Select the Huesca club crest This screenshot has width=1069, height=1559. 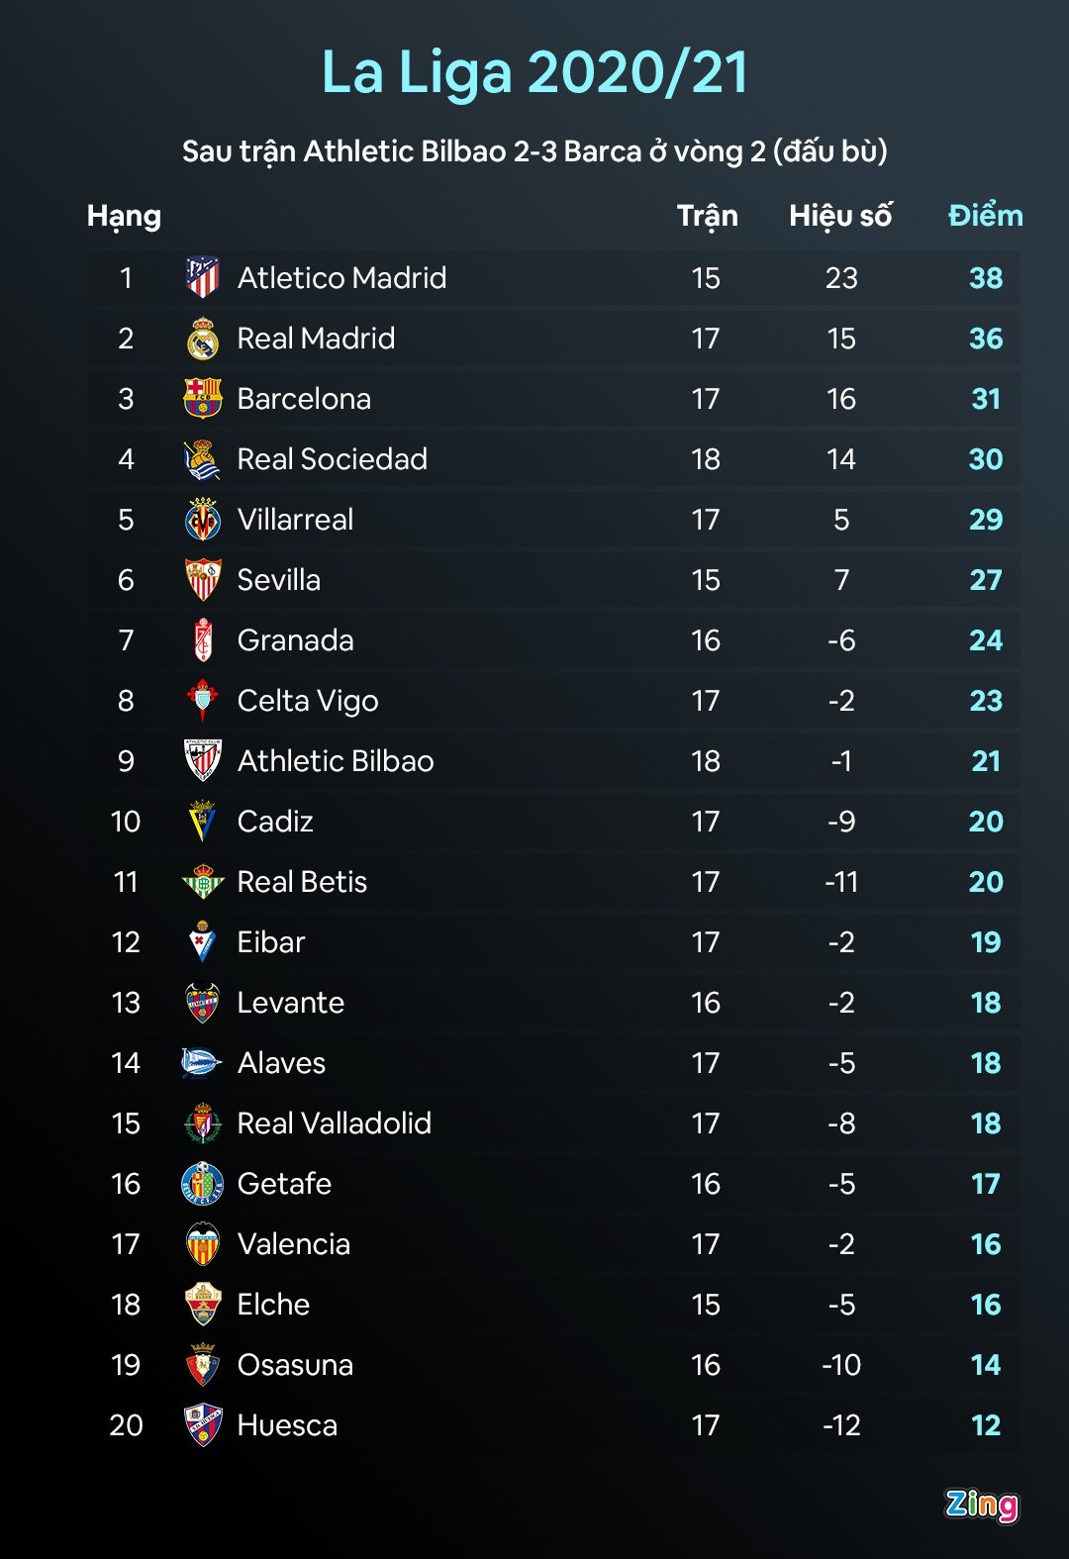coord(203,1425)
